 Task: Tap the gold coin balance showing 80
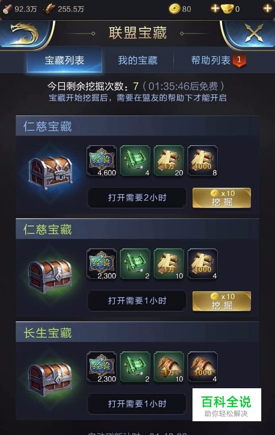tap(180, 9)
